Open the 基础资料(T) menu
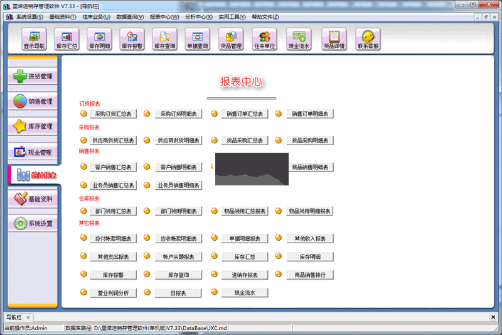This screenshot has height=335, width=502. (63, 17)
